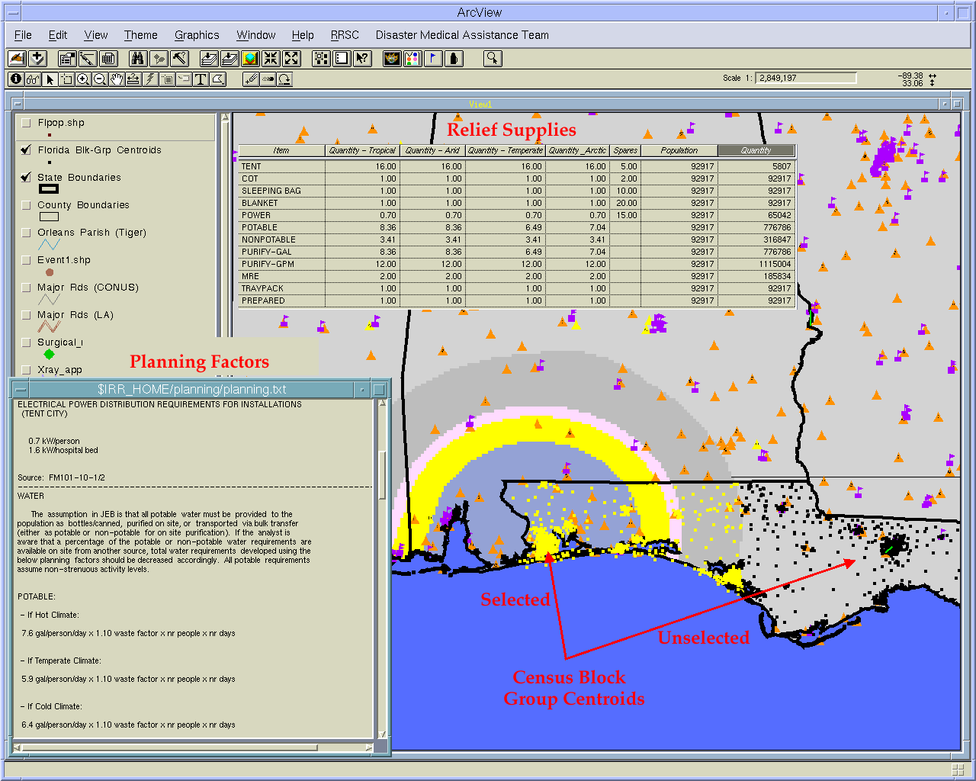The height and width of the screenshot is (781, 976).
Task: Open the Theme Properties tool
Action: (67, 59)
